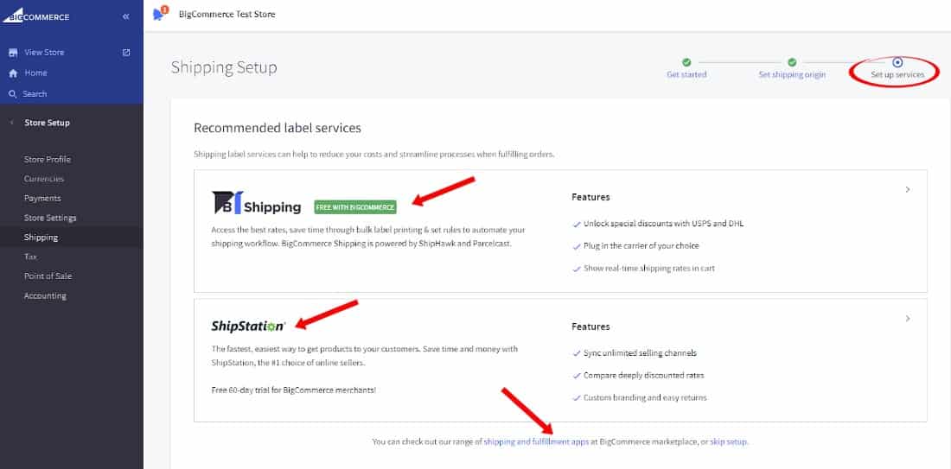The height and width of the screenshot is (469, 951).
Task: Select Shipping in sidebar
Action: 41,238
